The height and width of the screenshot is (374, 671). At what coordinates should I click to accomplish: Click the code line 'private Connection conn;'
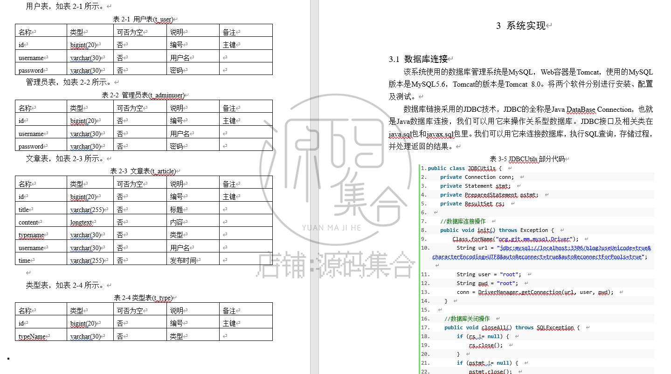(477, 177)
